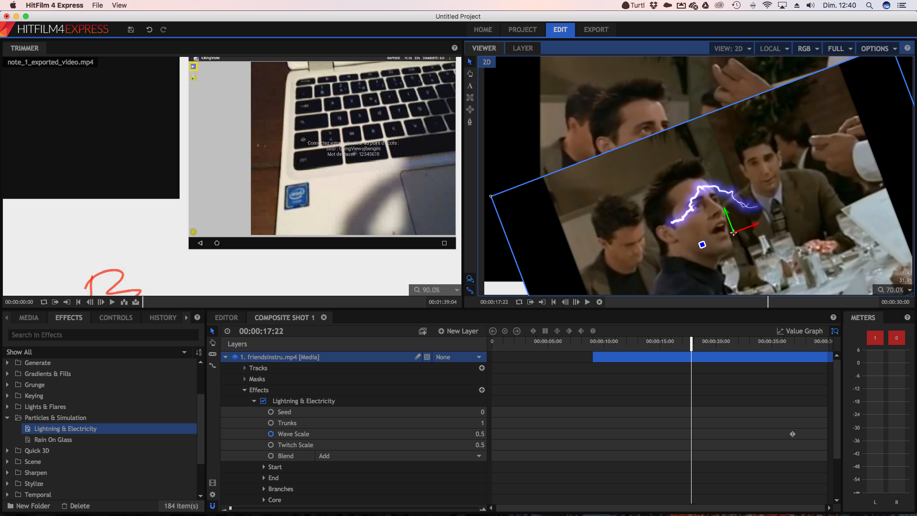This screenshot has height=516, width=917.
Task: Go to start in viewer playback
Action: click(554, 302)
